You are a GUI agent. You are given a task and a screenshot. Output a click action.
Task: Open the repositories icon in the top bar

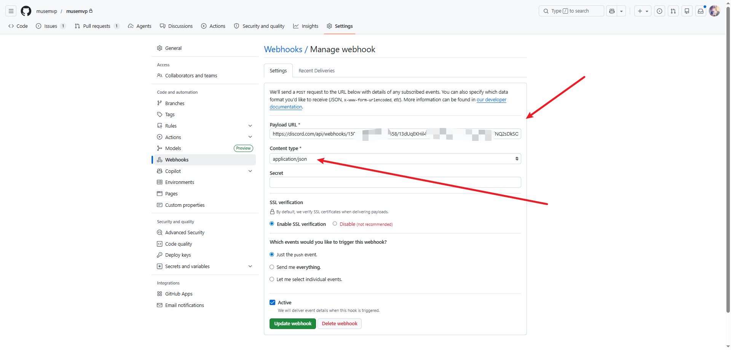(687, 11)
